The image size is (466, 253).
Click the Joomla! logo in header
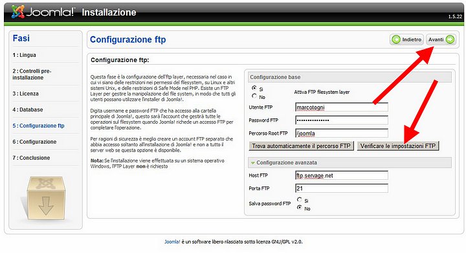pos(43,12)
